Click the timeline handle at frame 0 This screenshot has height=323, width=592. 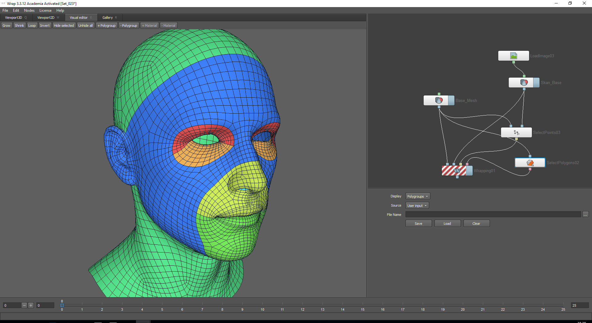tap(62, 305)
